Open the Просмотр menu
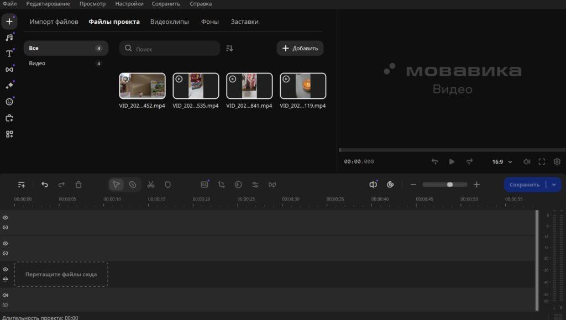The height and width of the screenshot is (320, 566). pyautogui.click(x=92, y=4)
